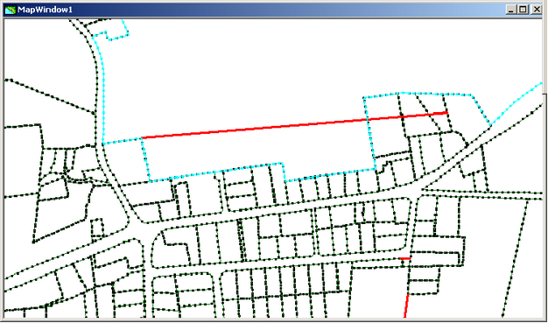
Task: Select the cyan top edge of the right polygon
Action: click(x=418, y=95)
